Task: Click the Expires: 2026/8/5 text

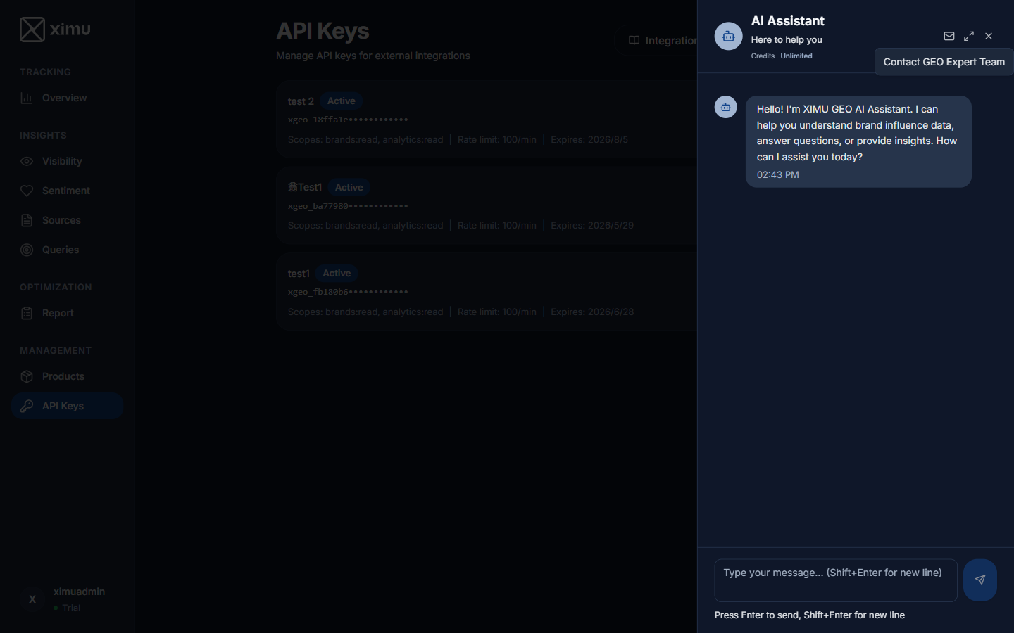Action: point(589,139)
